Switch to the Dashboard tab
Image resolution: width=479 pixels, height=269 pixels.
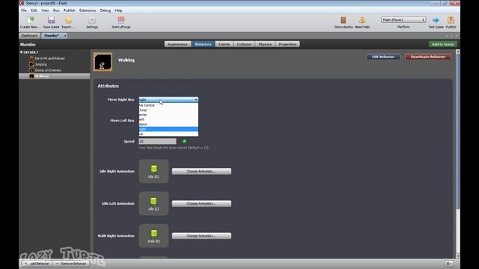pyautogui.click(x=29, y=36)
